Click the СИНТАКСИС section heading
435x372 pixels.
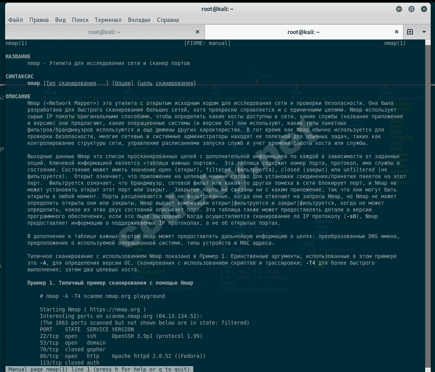pyautogui.click(x=20, y=77)
